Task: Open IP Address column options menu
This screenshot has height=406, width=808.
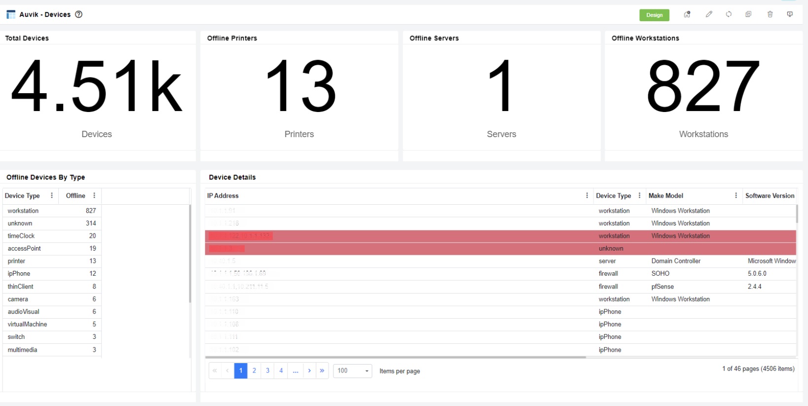Action: click(x=587, y=196)
